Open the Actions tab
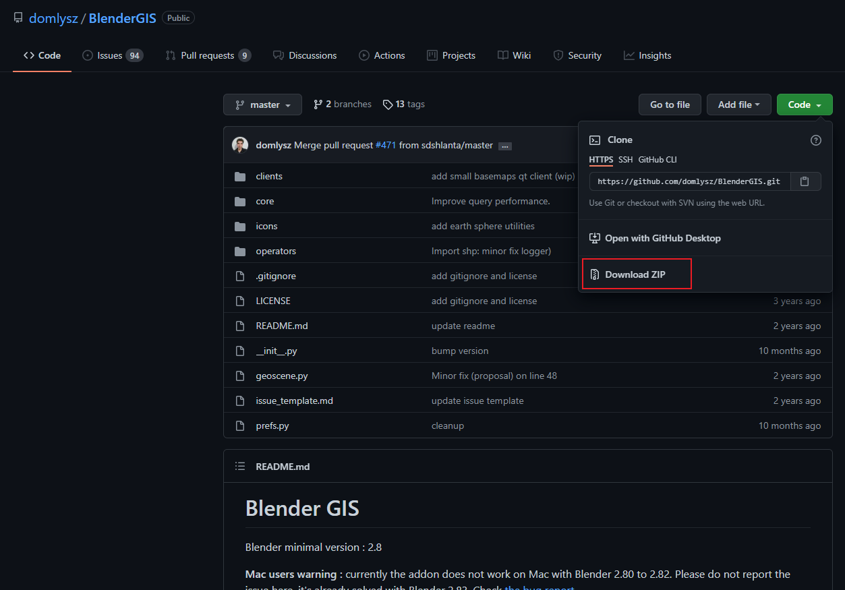 tap(382, 55)
